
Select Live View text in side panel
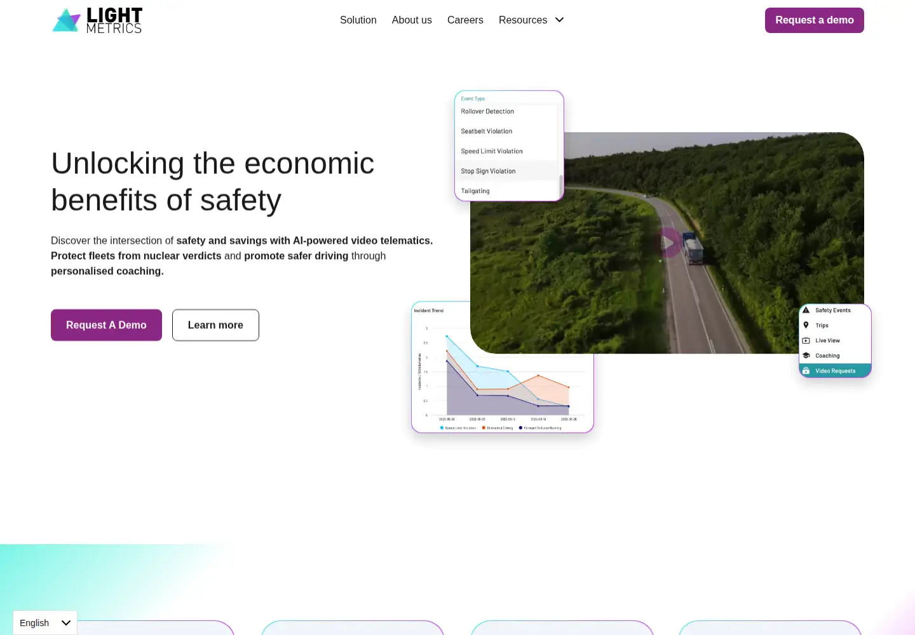click(827, 341)
